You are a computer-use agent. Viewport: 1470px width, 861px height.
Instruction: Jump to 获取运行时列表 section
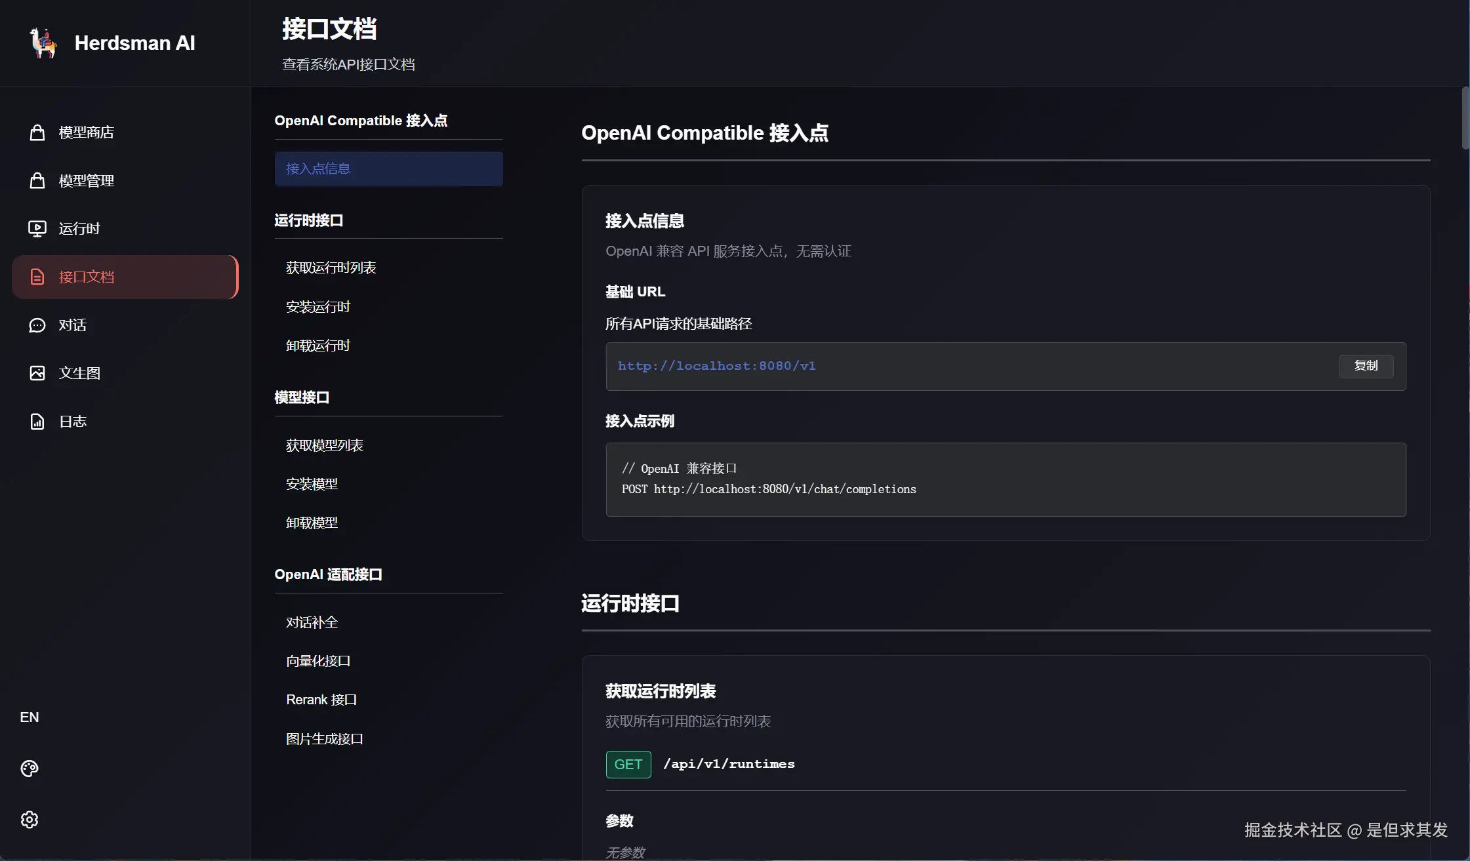(331, 268)
